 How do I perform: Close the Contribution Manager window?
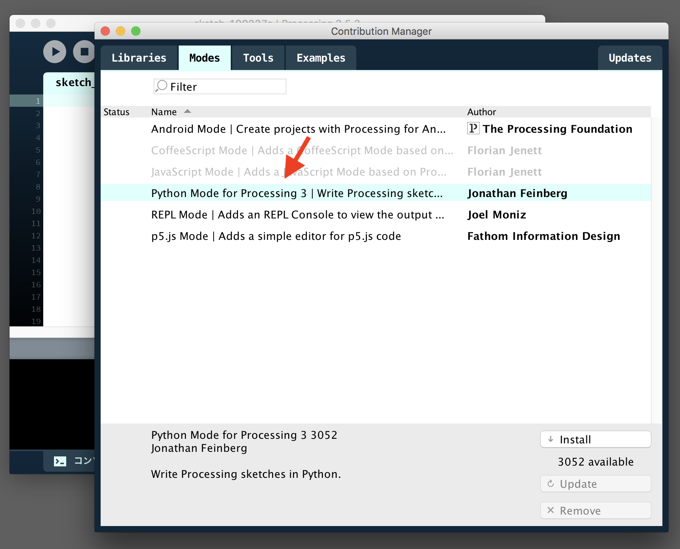point(105,31)
